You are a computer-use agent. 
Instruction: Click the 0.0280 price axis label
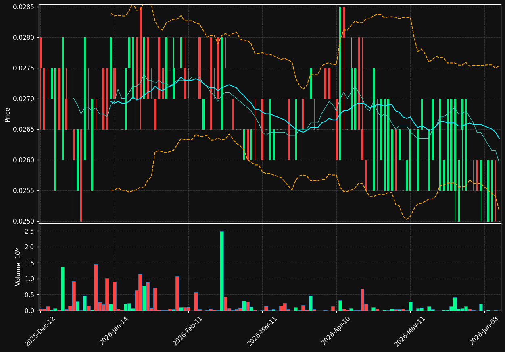coord(24,38)
